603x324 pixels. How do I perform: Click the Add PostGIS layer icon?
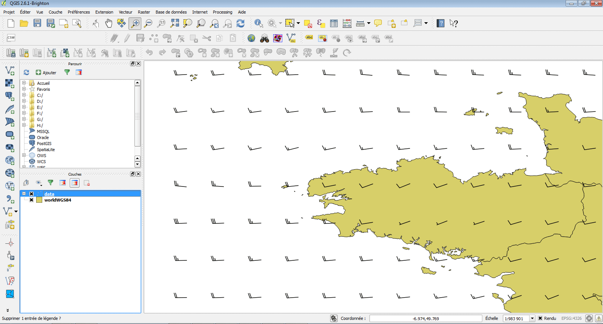tap(9, 96)
